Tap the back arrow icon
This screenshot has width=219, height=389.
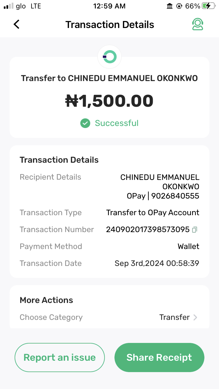click(x=17, y=24)
